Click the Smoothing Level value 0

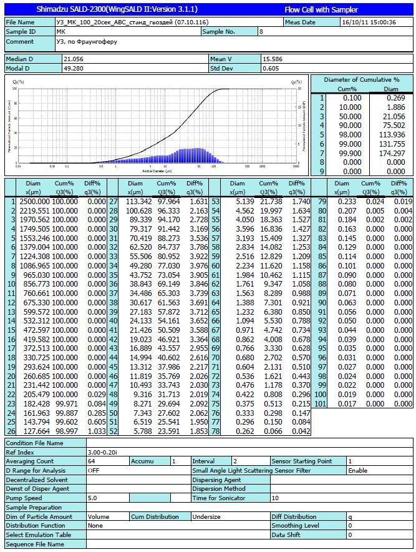click(x=350, y=526)
